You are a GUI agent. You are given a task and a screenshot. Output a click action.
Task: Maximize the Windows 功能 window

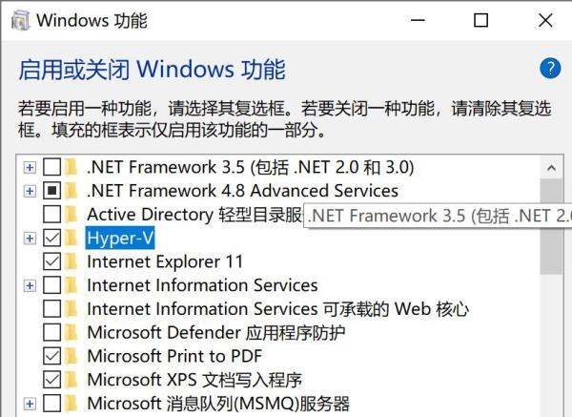[480, 20]
